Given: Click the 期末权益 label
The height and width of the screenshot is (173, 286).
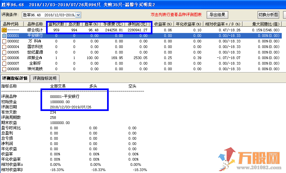Looking at the screenshot, I should [x=9, y=123].
